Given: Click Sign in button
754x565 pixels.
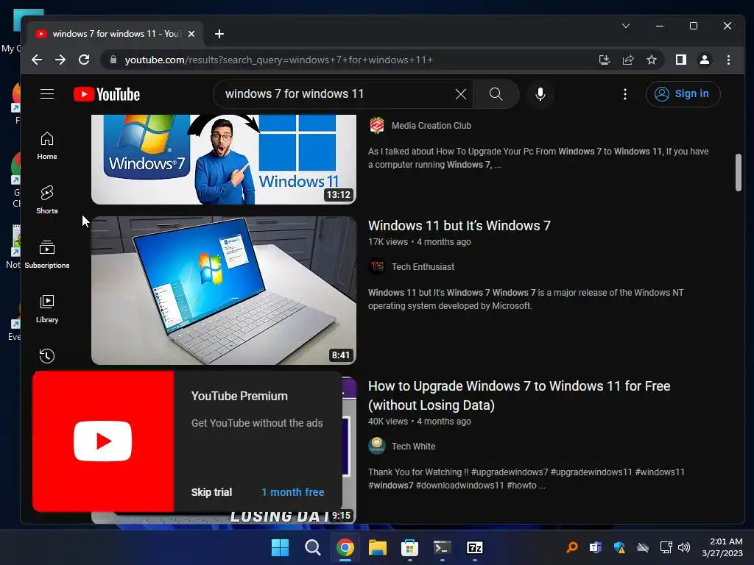Looking at the screenshot, I should coord(683,93).
